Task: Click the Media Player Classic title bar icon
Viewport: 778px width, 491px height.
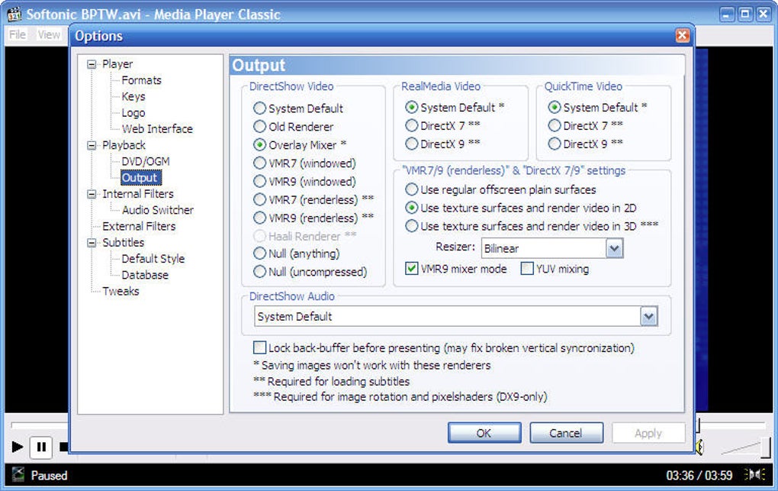Action: point(14,14)
